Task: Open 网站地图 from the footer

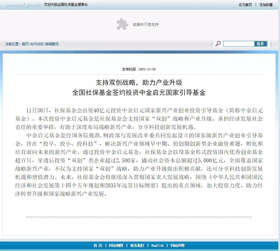Action: (116, 246)
